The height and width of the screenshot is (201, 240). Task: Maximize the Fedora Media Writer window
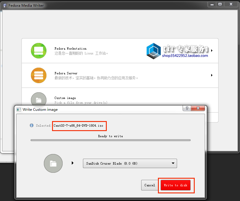(220, 4)
